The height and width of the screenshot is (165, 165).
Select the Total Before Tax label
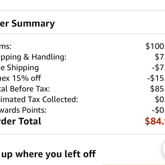click(25, 89)
